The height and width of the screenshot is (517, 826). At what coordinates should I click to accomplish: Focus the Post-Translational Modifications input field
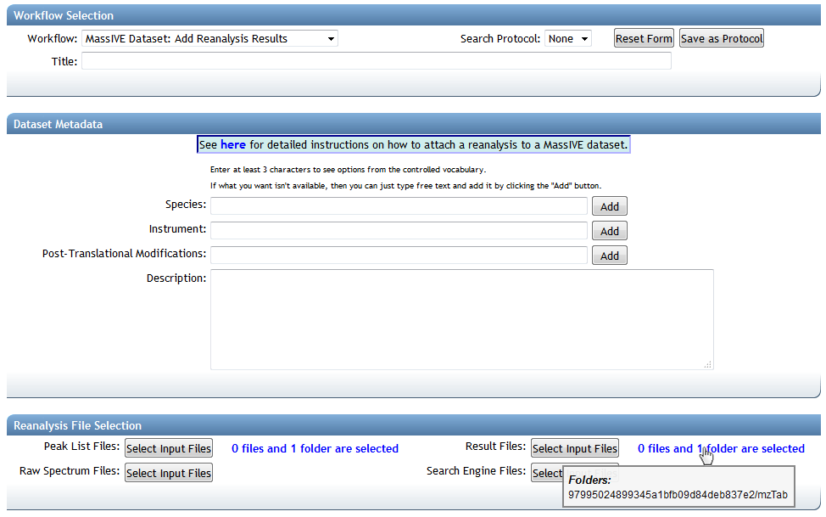pyautogui.click(x=399, y=255)
